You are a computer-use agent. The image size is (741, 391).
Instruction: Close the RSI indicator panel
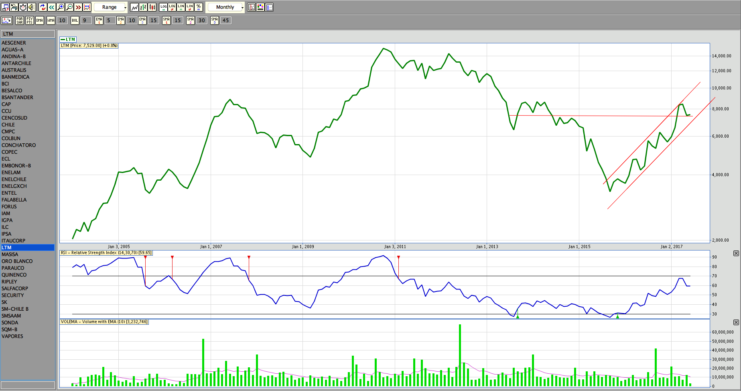[x=736, y=253]
